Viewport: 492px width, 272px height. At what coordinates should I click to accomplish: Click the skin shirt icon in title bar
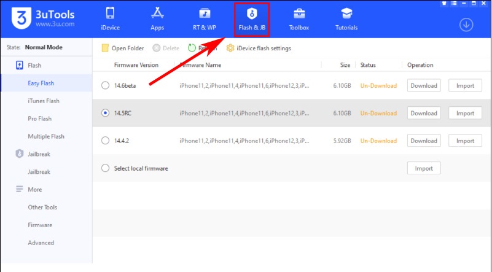(x=444, y=4)
